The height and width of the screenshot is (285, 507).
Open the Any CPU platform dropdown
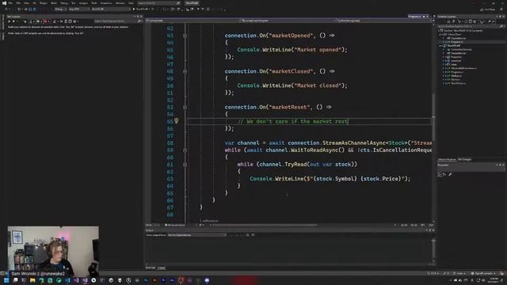(78, 9)
